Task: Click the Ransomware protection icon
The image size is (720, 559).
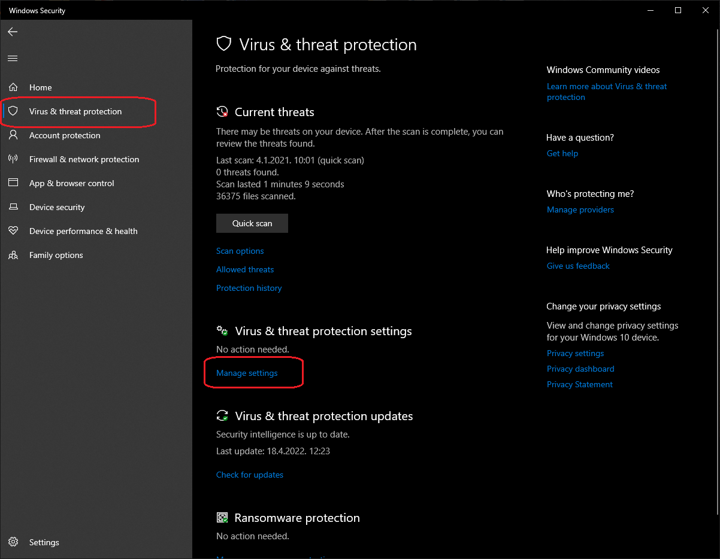Action: 222,518
